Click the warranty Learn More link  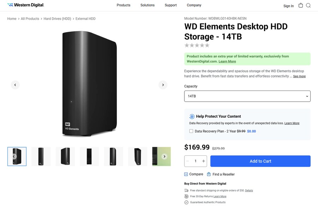click(227, 61)
